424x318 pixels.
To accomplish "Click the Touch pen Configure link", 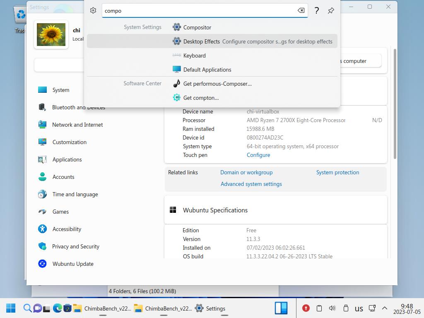I will [x=258, y=155].
